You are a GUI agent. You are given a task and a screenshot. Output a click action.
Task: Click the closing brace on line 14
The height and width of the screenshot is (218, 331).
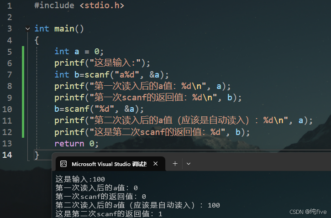[x=37, y=156]
